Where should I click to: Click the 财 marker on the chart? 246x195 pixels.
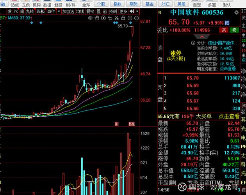[117, 124]
